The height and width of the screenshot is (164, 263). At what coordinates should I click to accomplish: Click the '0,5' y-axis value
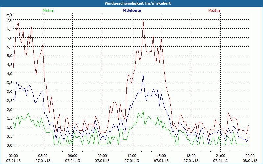[x=10, y=136]
